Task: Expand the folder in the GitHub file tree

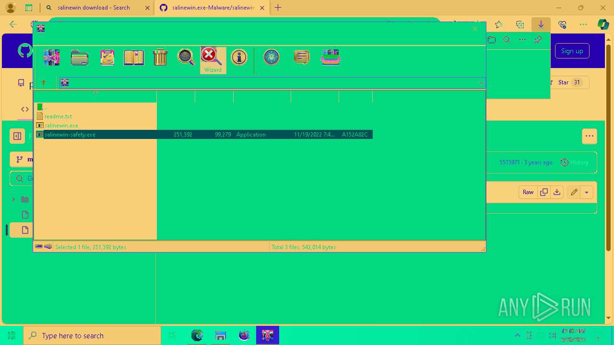Action: coord(13,199)
